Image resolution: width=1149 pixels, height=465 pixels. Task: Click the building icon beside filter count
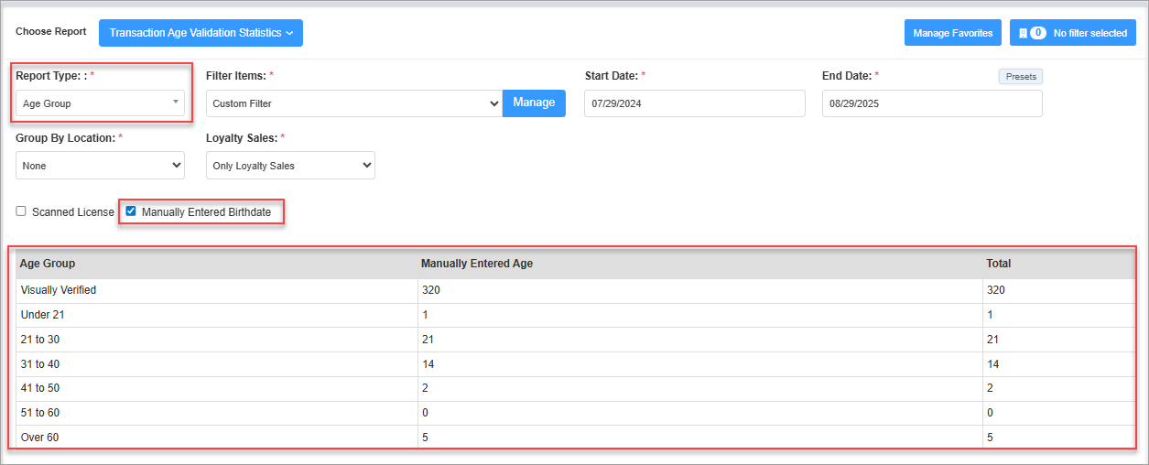pyautogui.click(x=1023, y=33)
